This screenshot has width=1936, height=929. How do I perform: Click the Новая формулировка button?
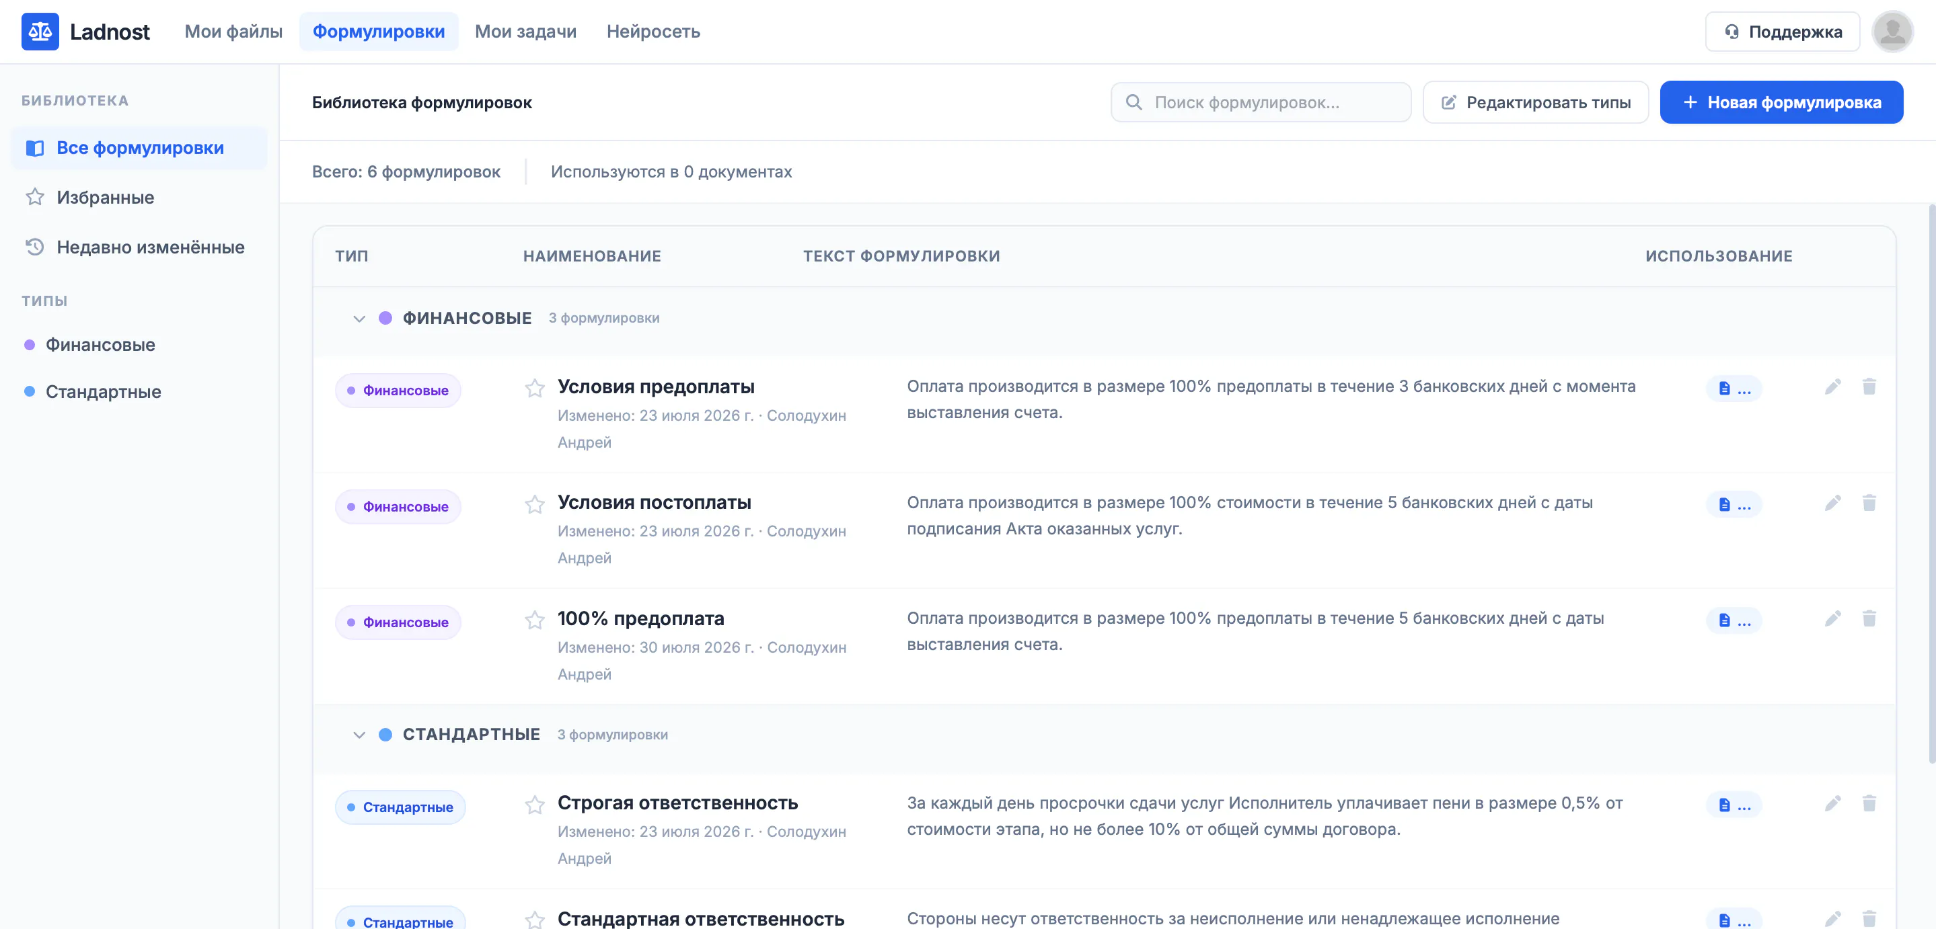(x=1781, y=102)
